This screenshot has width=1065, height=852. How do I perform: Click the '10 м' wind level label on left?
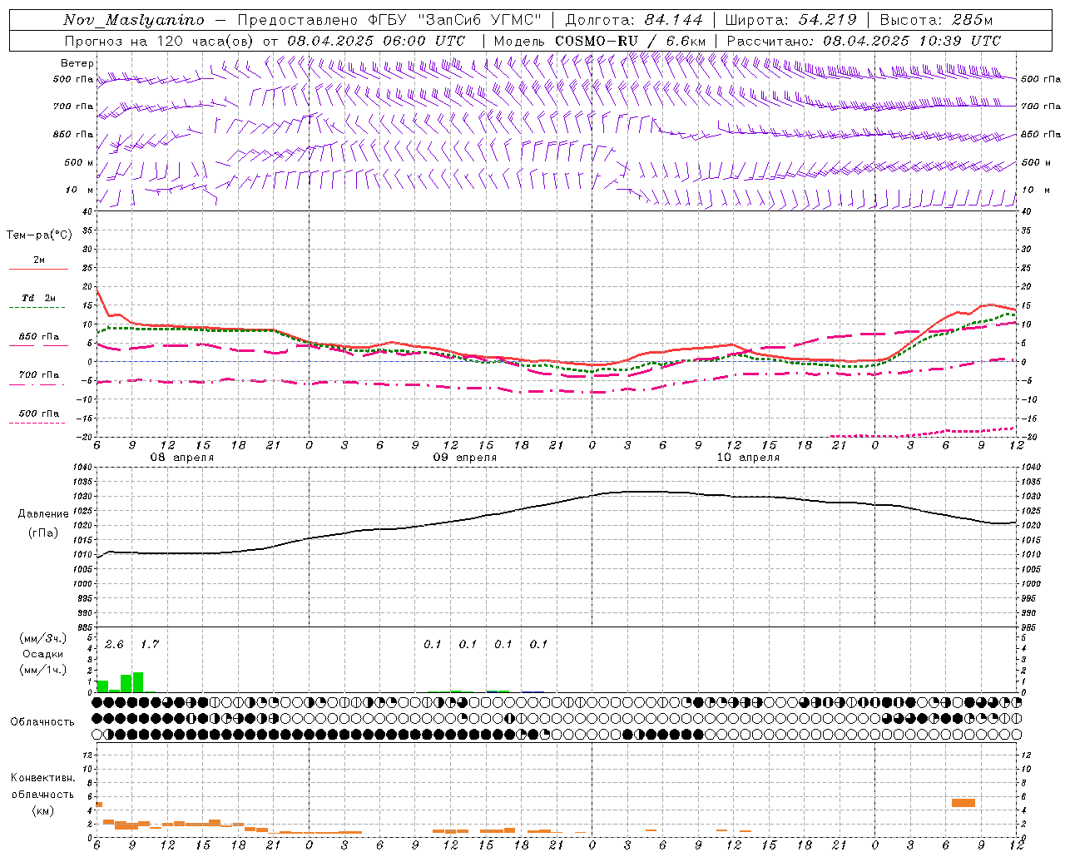(x=79, y=190)
